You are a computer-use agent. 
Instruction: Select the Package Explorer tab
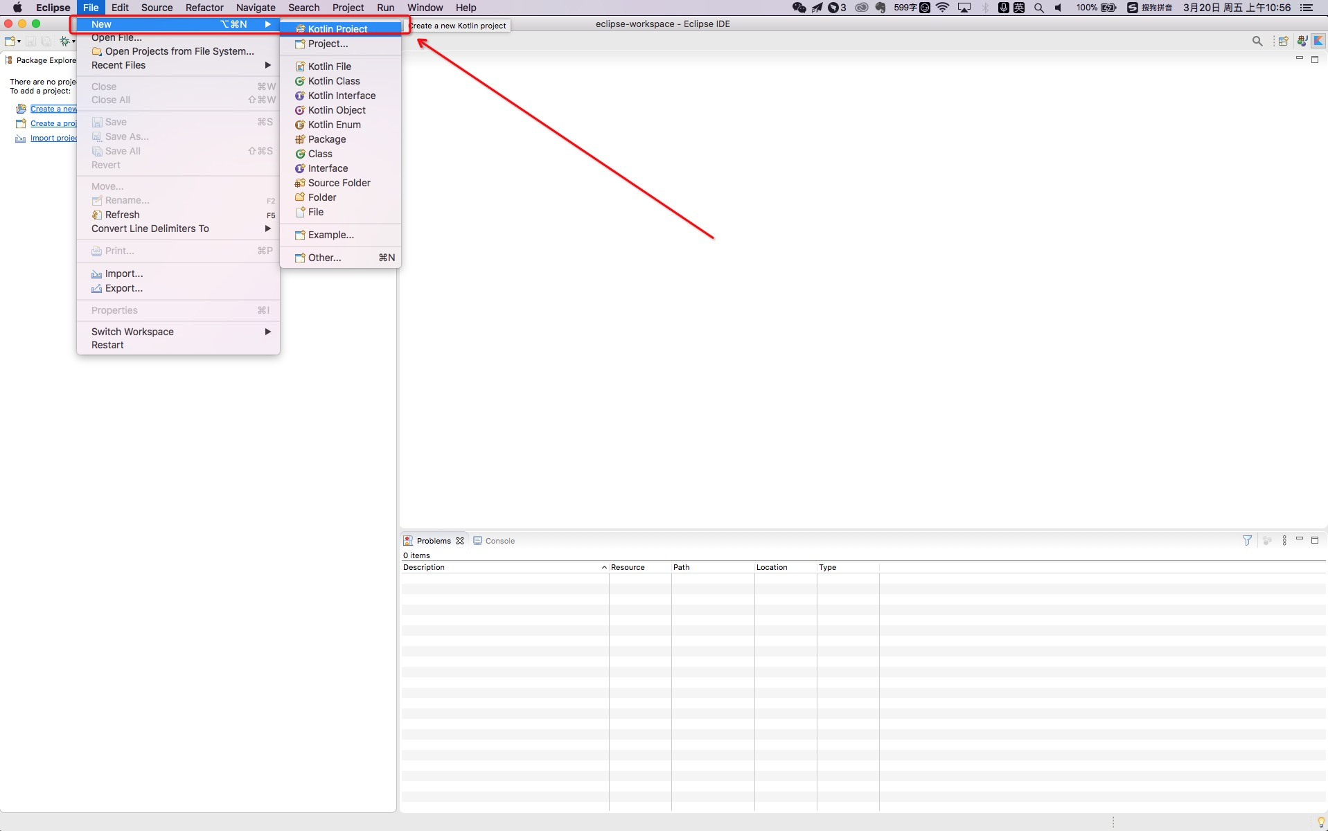pos(41,60)
